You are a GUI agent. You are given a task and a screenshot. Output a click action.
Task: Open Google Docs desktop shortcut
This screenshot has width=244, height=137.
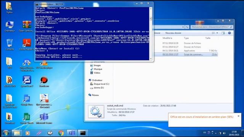click(x=27, y=100)
